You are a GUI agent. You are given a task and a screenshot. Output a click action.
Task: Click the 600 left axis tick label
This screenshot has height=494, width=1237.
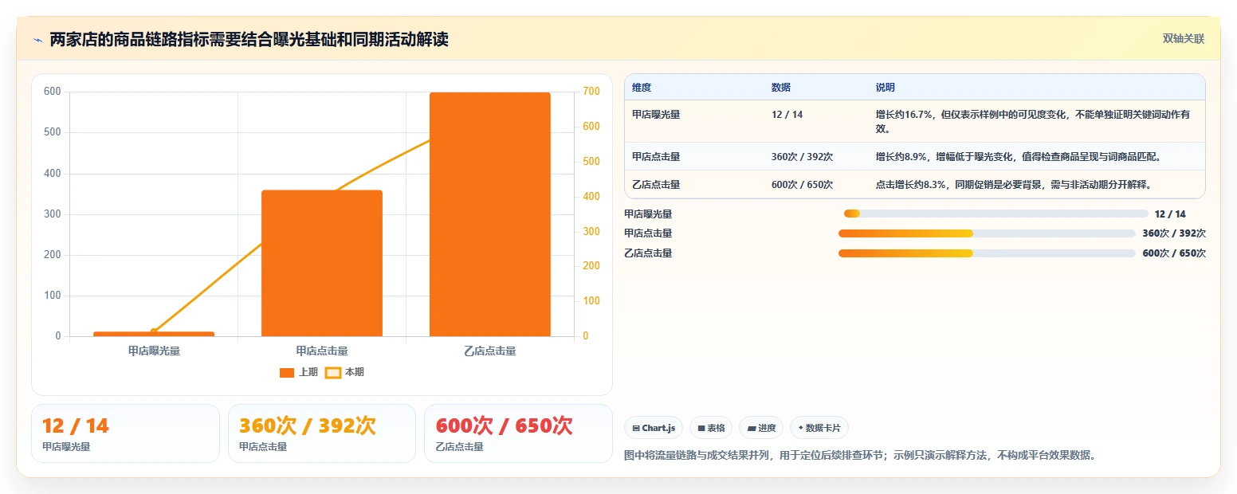click(x=53, y=92)
